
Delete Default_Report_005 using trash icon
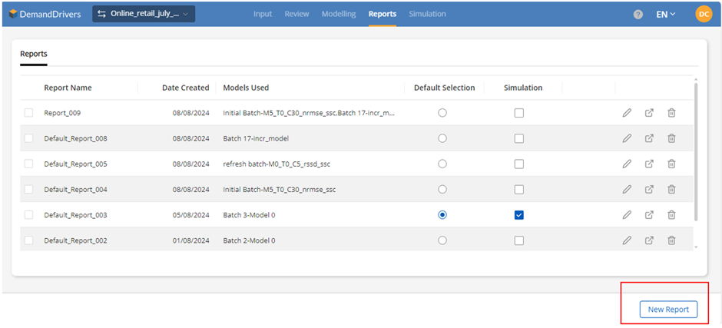point(671,164)
